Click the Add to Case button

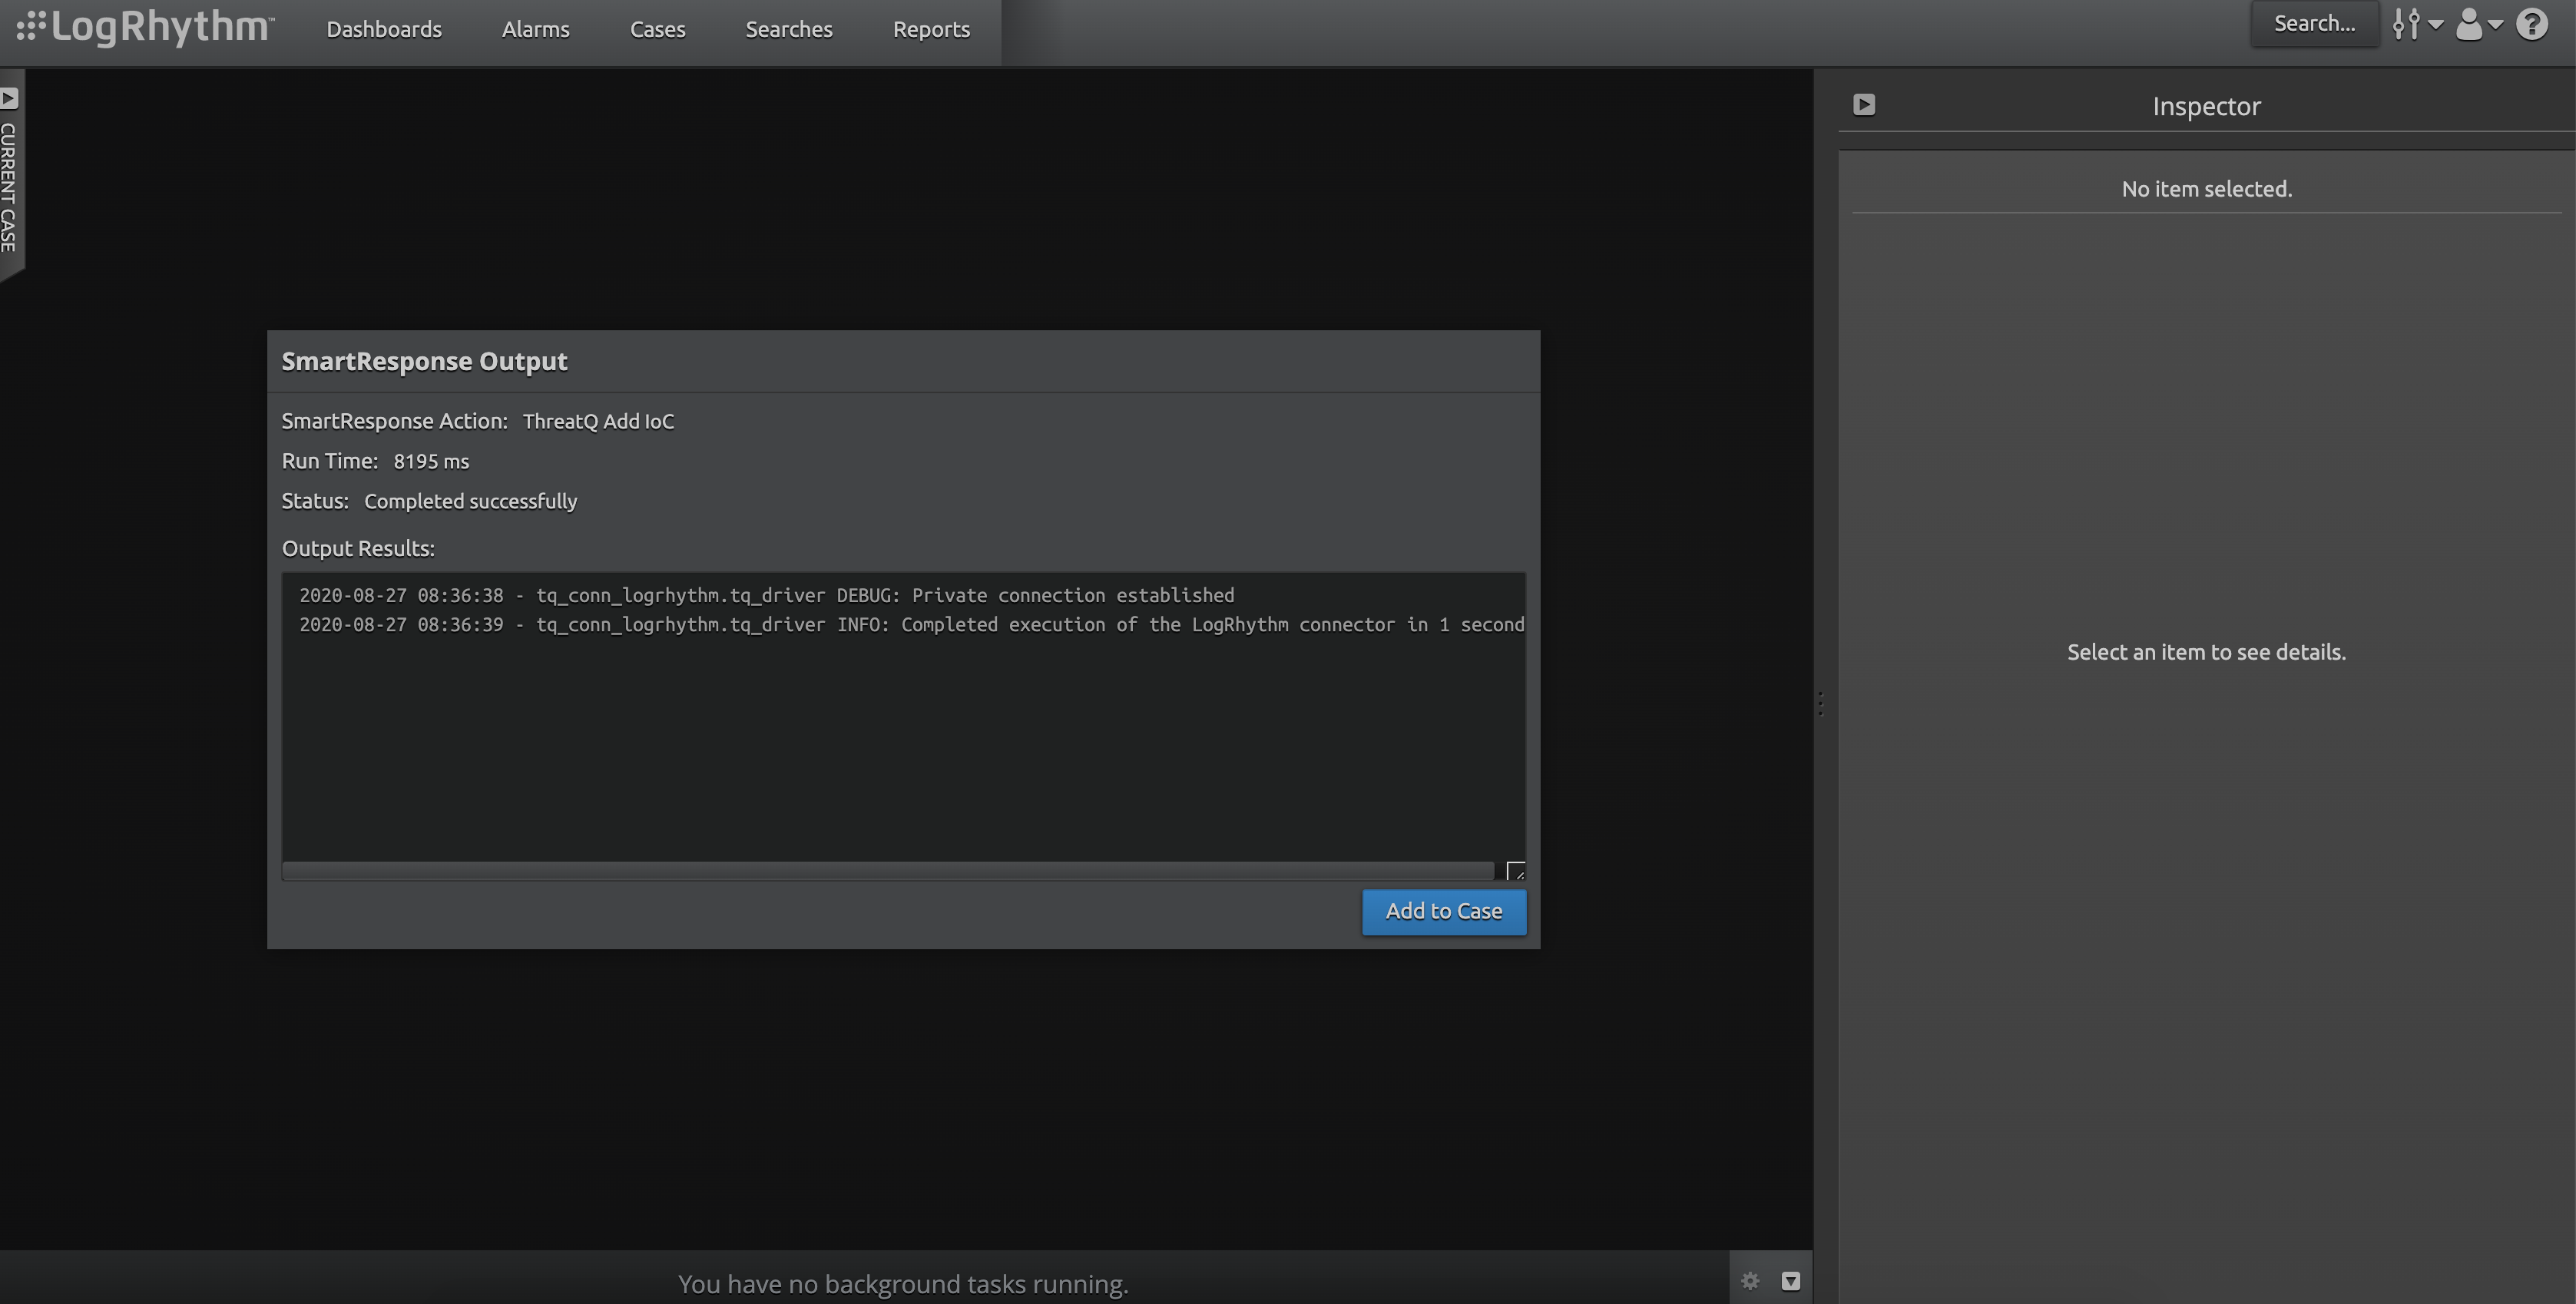(1443, 911)
